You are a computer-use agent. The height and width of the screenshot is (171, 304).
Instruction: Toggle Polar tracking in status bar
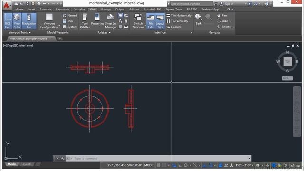coord(186,165)
